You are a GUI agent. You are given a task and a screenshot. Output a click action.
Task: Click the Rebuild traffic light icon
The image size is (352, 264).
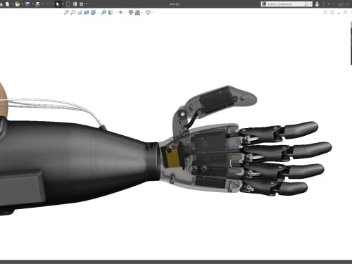[68, 4]
